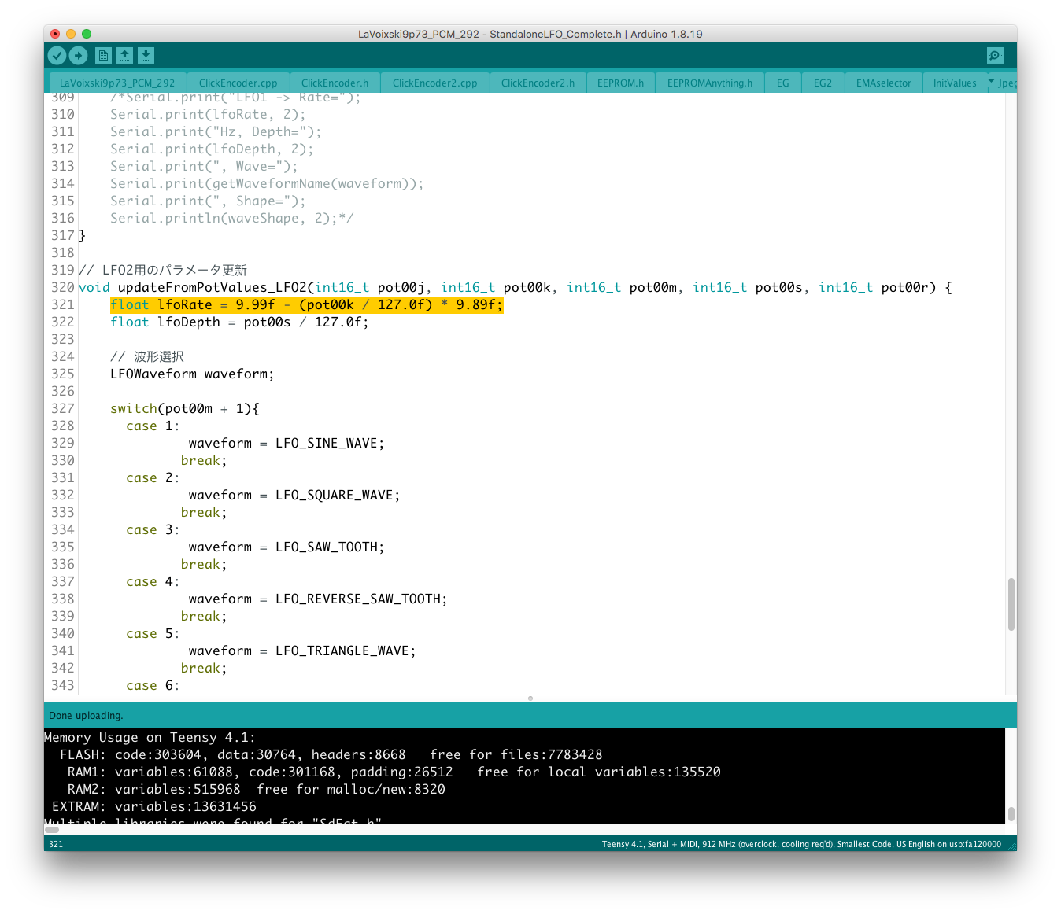Open the EMAselector tab
Image resolution: width=1061 pixels, height=914 pixels.
point(883,83)
